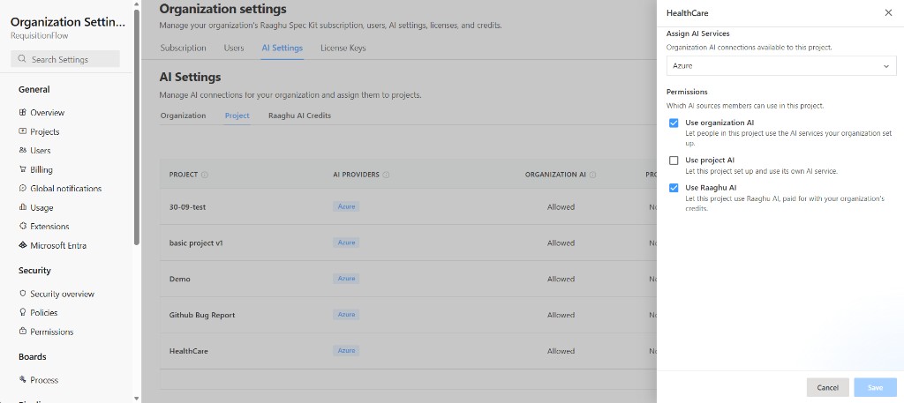Screen dimensions: 904x403
Task: Click the Billing cart icon
Action: (22, 169)
